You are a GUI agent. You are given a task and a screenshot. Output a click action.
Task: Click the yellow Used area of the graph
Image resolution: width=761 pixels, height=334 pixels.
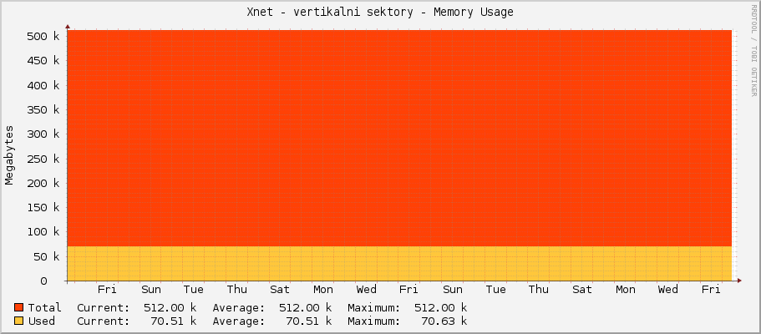pos(399,264)
